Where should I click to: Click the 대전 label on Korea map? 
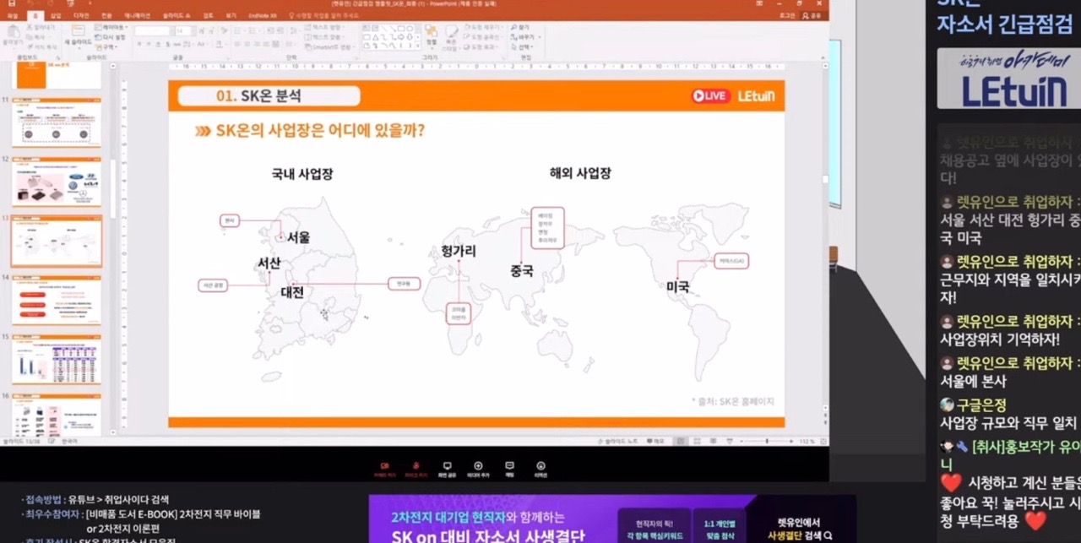pyautogui.click(x=292, y=292)
